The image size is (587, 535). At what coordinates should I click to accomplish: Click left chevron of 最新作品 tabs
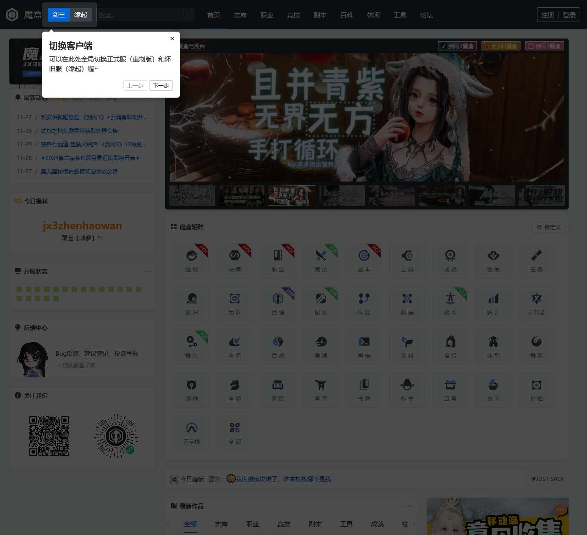tap(168, 524)
